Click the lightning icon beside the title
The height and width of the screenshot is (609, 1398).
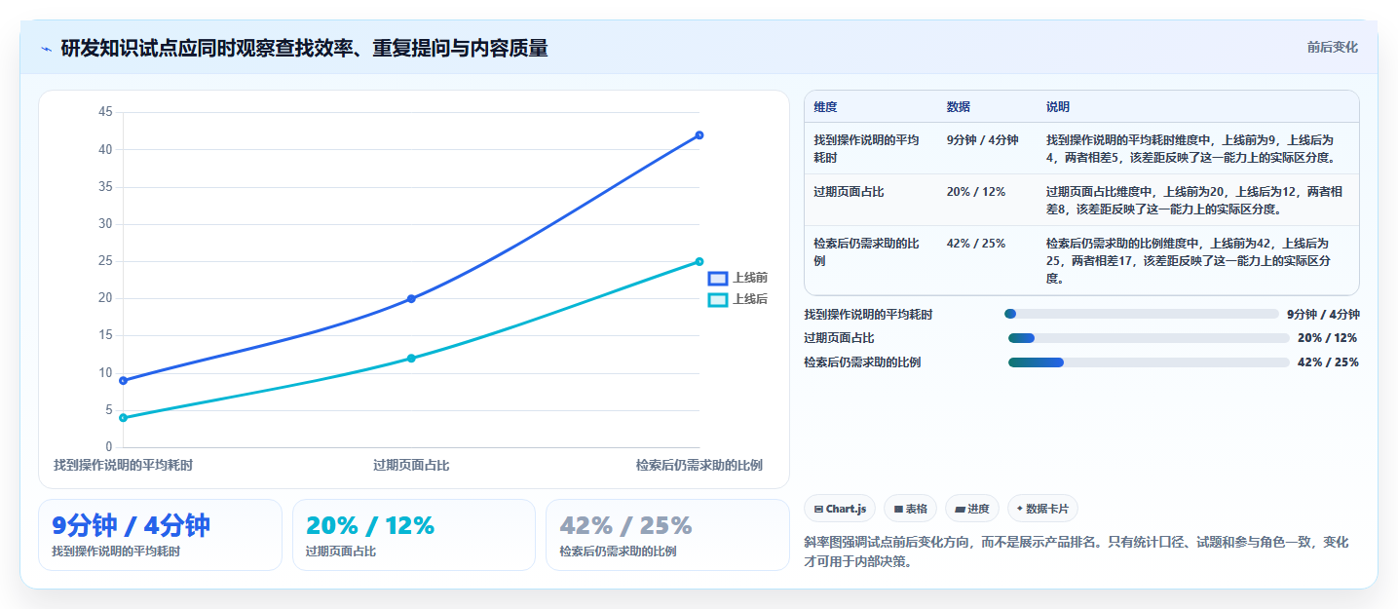click(46, 48)
